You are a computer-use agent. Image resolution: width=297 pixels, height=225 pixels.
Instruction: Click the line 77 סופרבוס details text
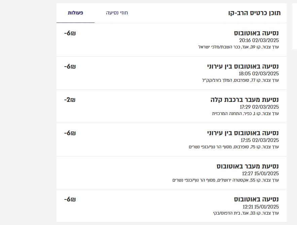click(x=240, y=80)
